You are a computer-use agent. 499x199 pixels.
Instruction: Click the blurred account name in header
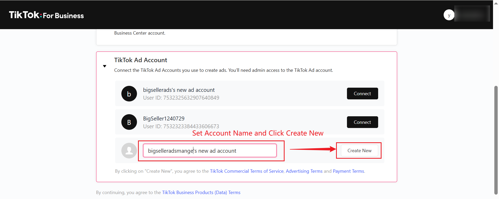click(x=472, y=14)
